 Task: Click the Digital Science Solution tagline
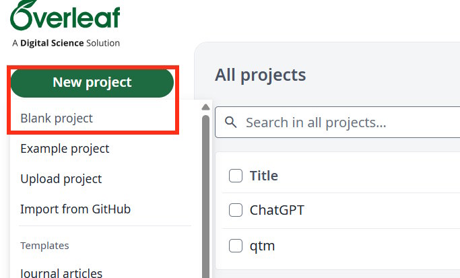(x=66, y=43)
